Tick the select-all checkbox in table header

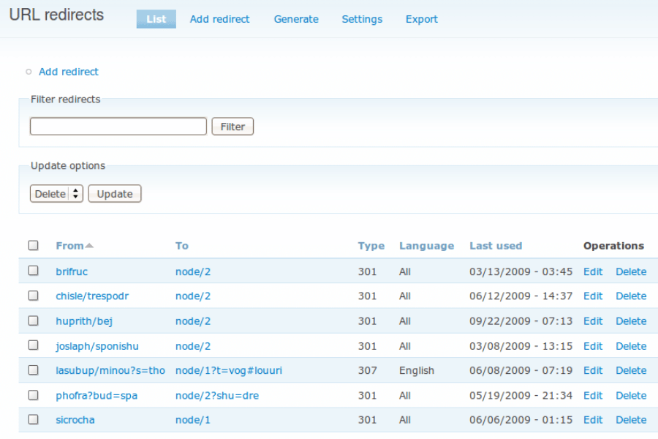[33, 246]
